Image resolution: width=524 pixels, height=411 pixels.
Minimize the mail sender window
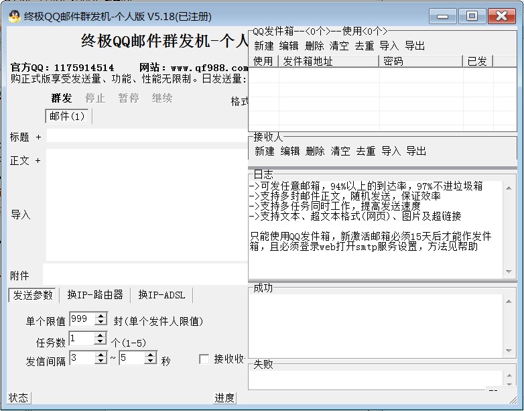(x=442, y=16)
